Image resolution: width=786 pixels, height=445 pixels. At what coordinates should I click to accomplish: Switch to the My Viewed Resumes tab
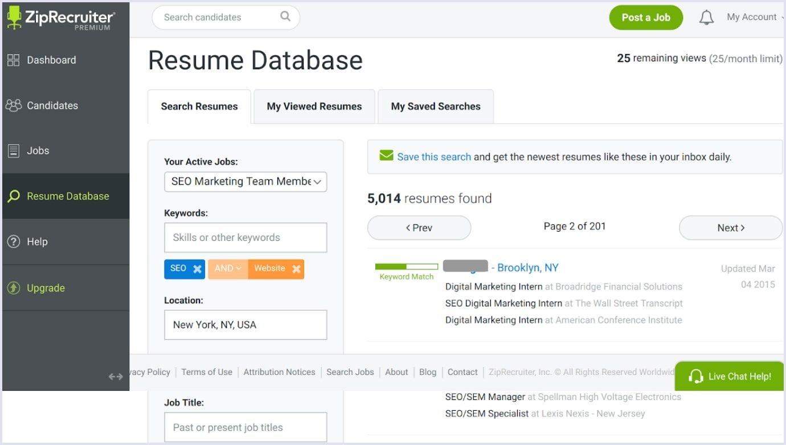(x=314, y=106)
